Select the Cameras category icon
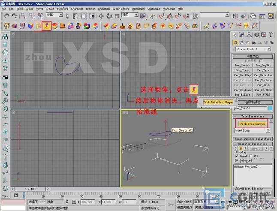Screen dimensions: 277x211 (253, 42)
